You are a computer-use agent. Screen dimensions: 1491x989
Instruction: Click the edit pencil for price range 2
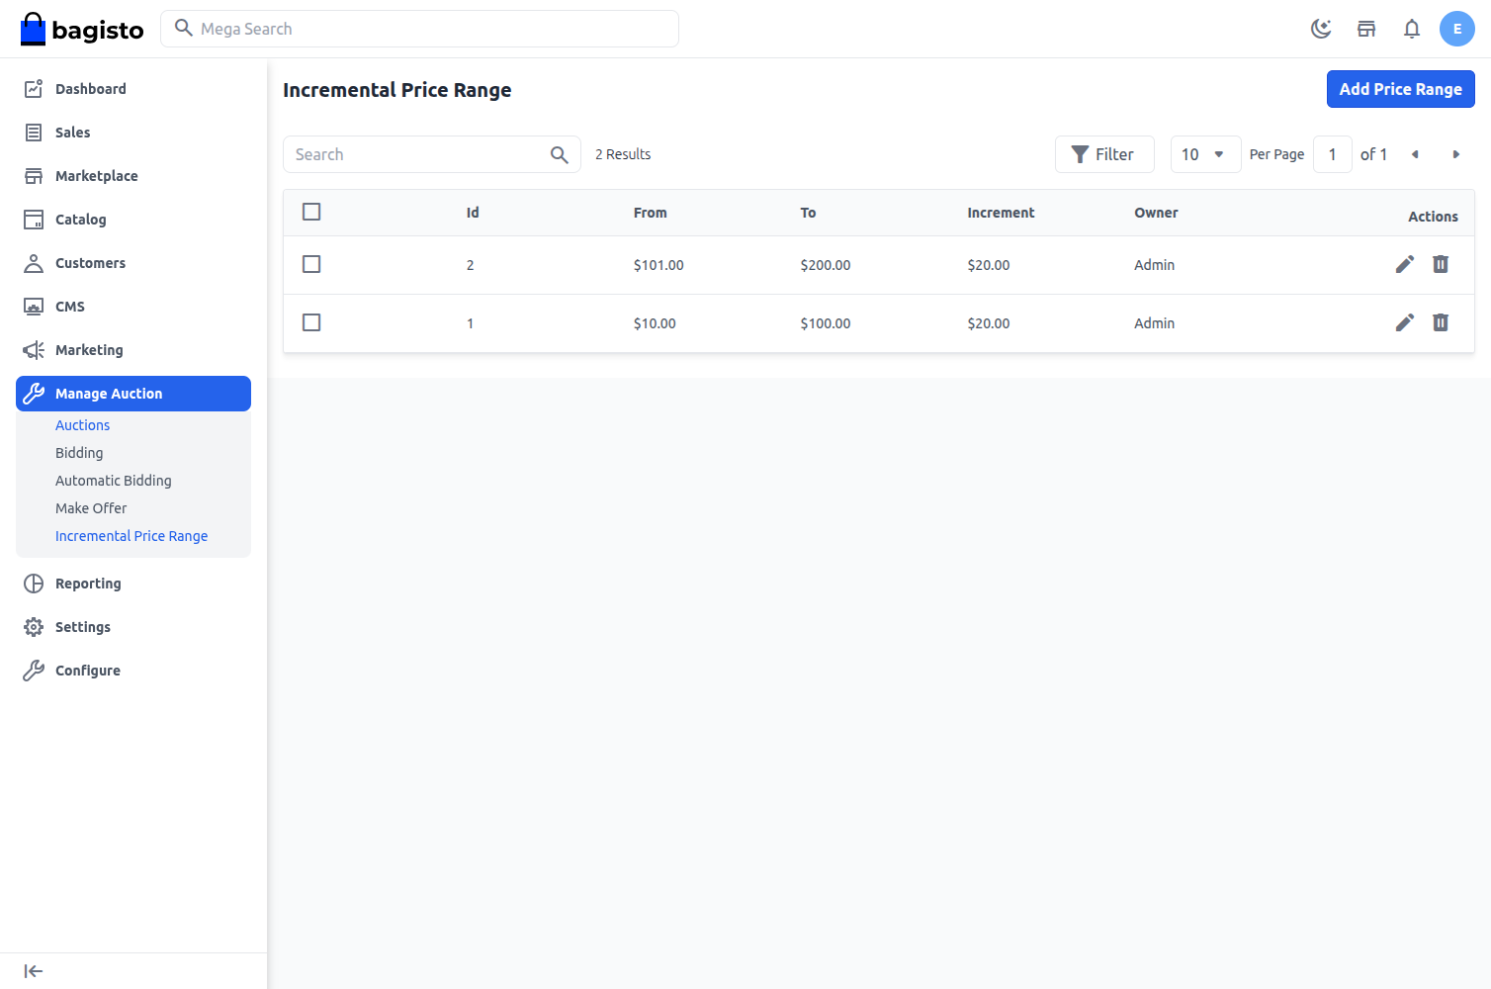pyautogui.click(x=1405, y=264)
